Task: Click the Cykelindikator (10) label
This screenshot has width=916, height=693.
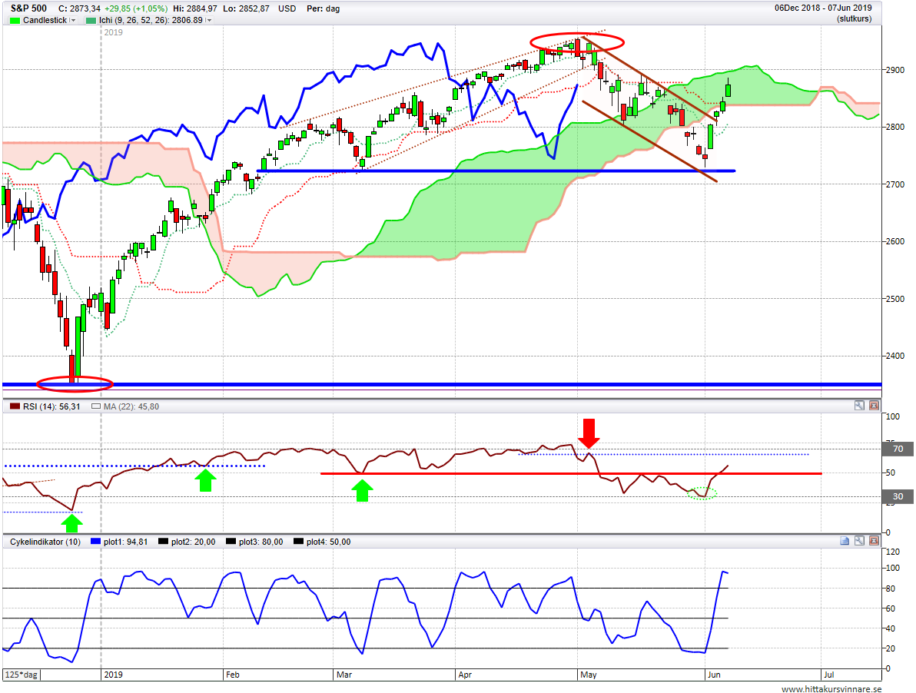Action: pyautogui.click(x=45, y=542)
